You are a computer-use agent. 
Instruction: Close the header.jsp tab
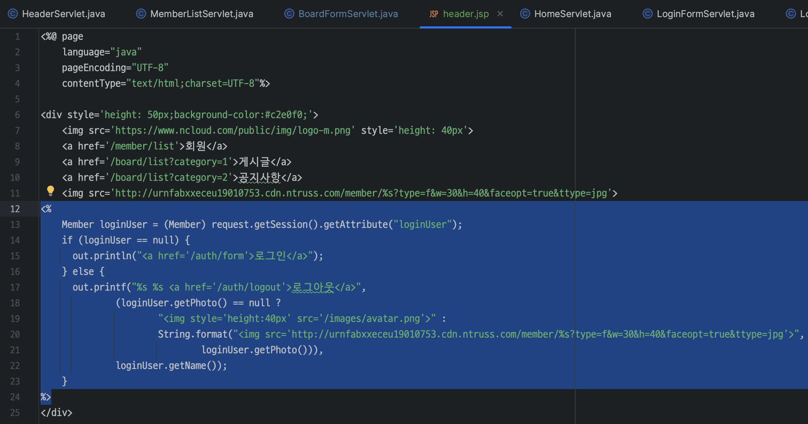pos(500,14)
